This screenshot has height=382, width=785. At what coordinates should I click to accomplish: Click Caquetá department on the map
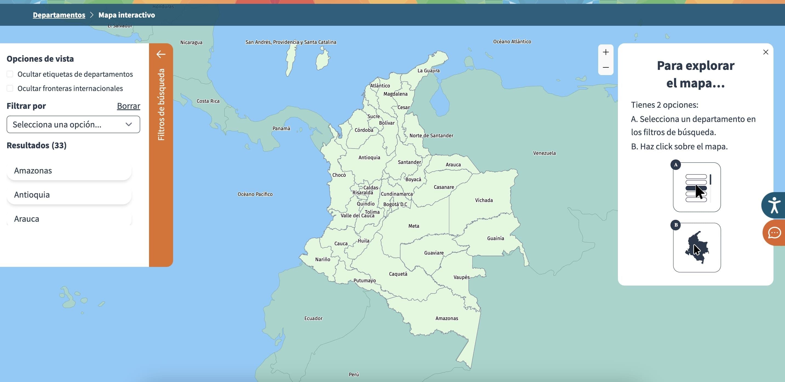(x=398, y=274)
